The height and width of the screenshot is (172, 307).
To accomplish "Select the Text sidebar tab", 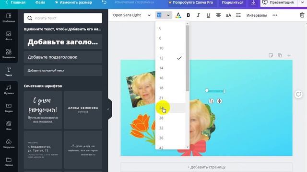I will click(9, 72).
